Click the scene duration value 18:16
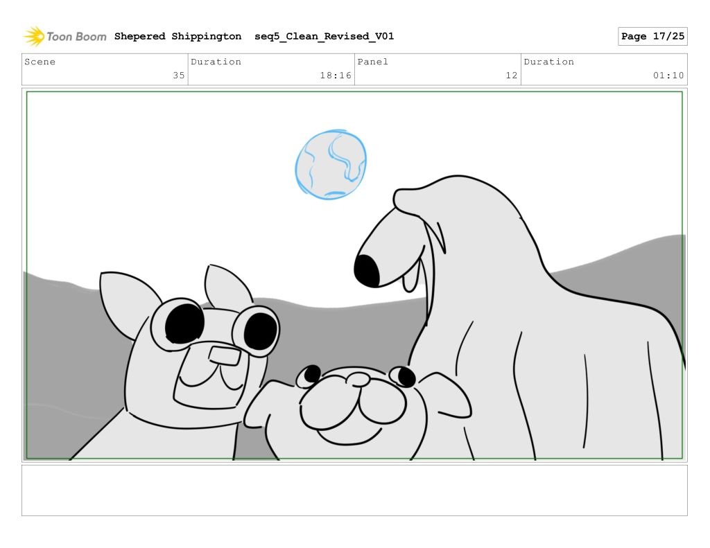This screenshot has width=710, height=548. (336, 76)
